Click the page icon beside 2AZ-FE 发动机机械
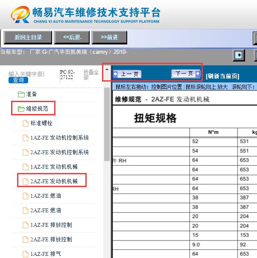The height and width of the screenshot is (258, 257). point(26,181)
